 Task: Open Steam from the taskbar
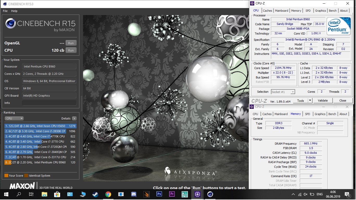pyautogui.click(x=95, y=194)
